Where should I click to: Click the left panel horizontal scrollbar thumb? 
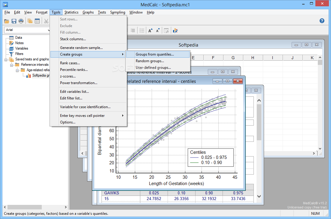click(25, 207)
